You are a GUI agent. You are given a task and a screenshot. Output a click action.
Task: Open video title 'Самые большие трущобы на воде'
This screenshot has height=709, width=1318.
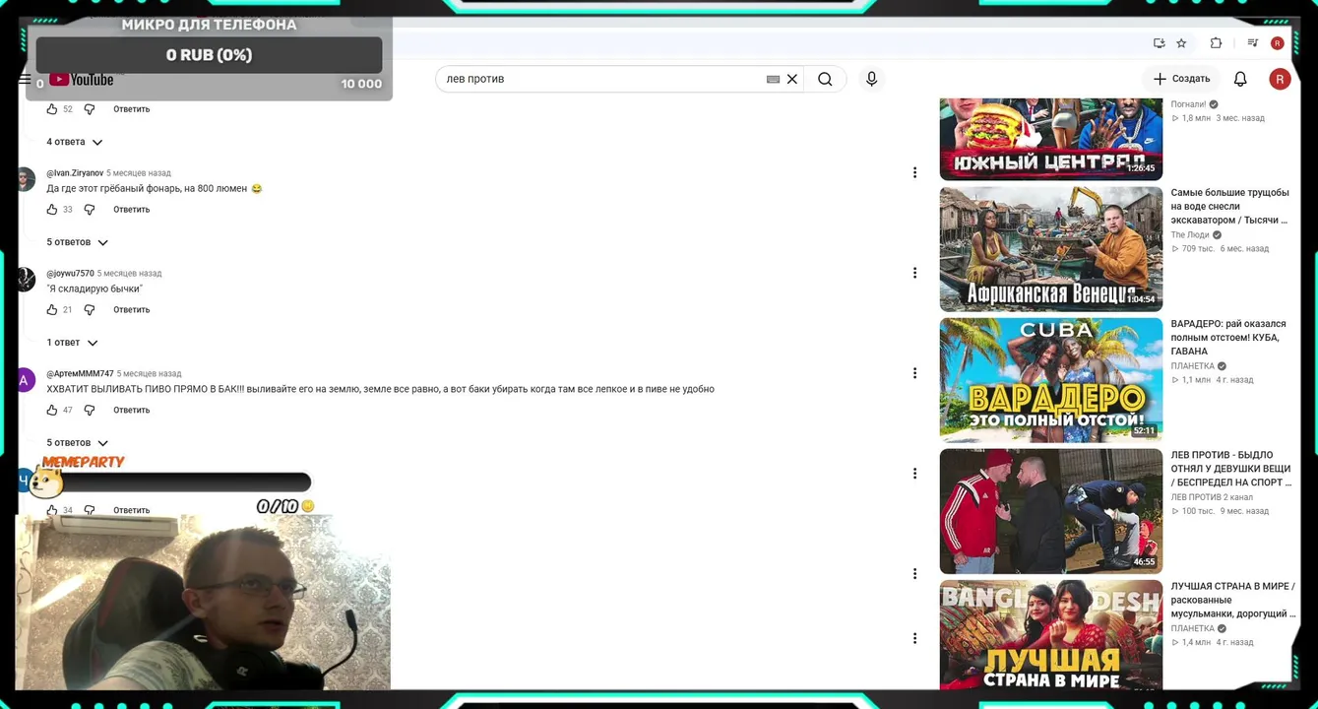1229,207
